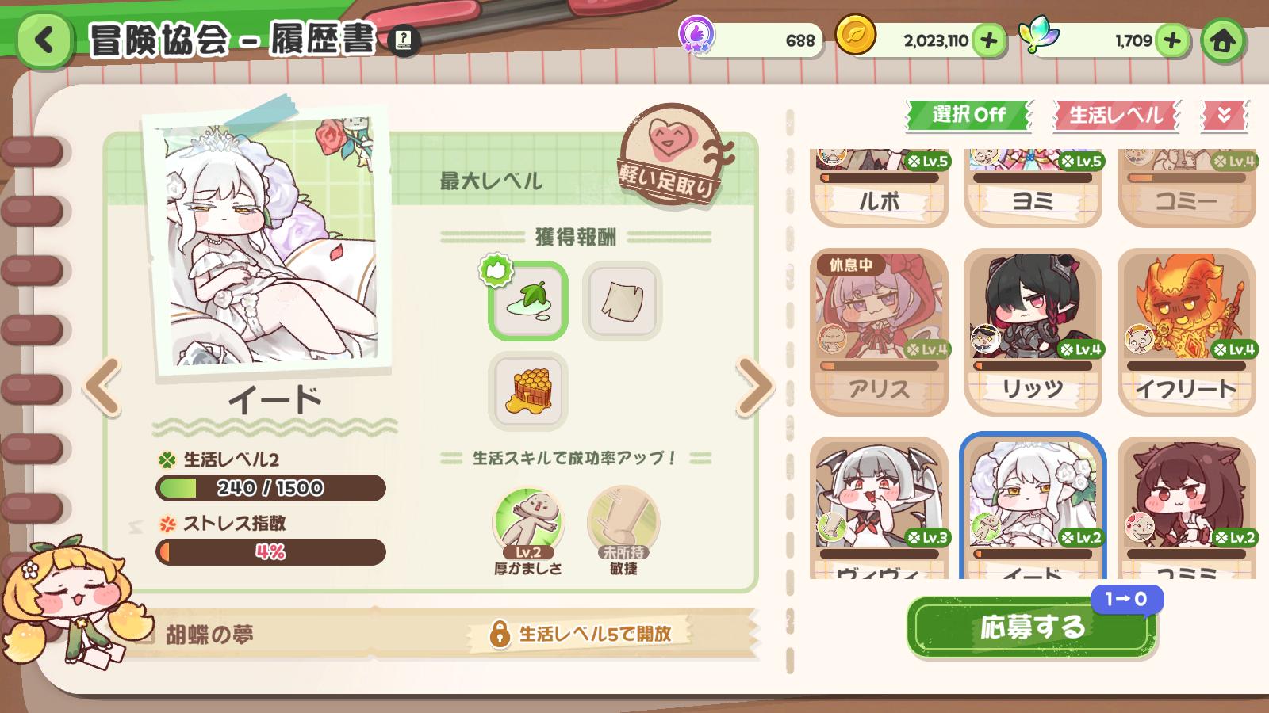This screenshot has height=713, width=1269.
Task: Go back with the green arrow button
Action: pos(44,39)
